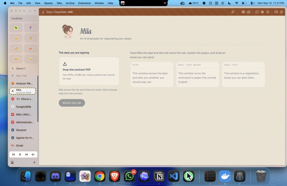Viewport: 287px width, 186px height.
Task: Open the Arc application menu
Action: [x=12, y=3]
